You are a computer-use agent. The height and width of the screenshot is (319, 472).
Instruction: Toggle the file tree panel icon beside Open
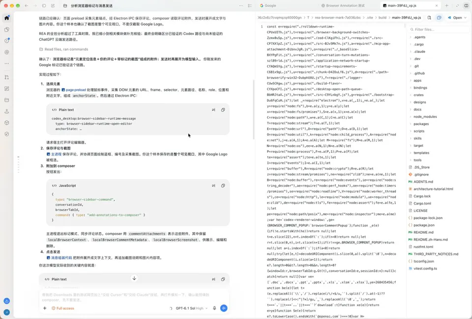pos(439,18)
